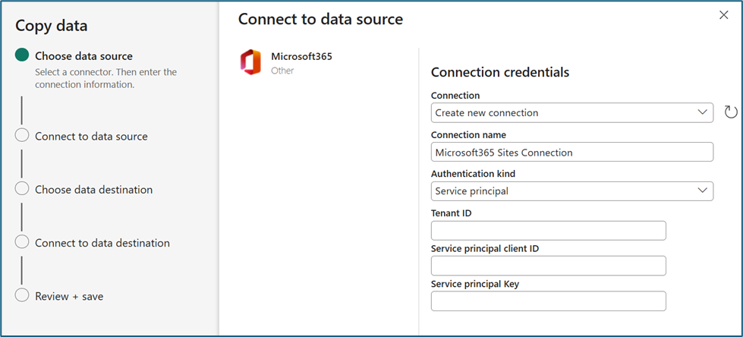This screenshot has width=743, height=337.
Task: Click the Connection name label
Action: (468, 135)
